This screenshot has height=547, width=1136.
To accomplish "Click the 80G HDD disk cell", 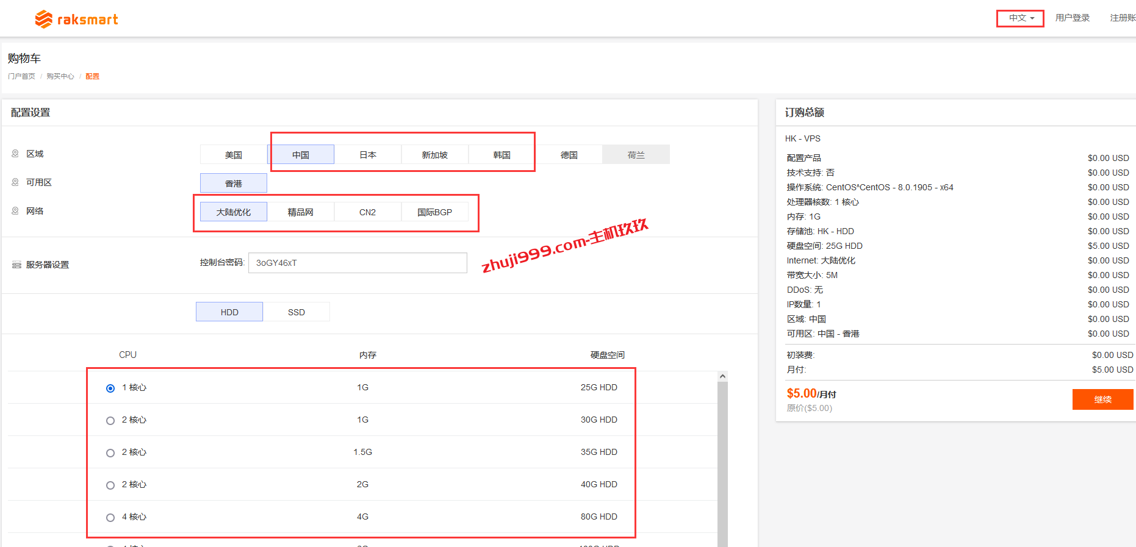I will tap(599, 517).
